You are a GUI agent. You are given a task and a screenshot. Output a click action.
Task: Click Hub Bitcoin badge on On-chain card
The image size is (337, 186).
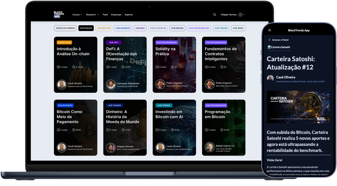(x=64, y=42)
